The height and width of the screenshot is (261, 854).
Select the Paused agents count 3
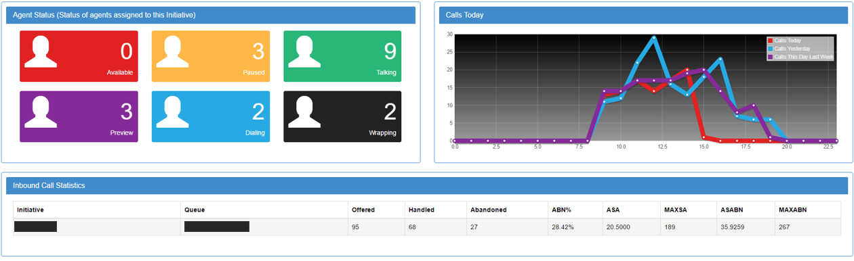[x=258, y=51]
